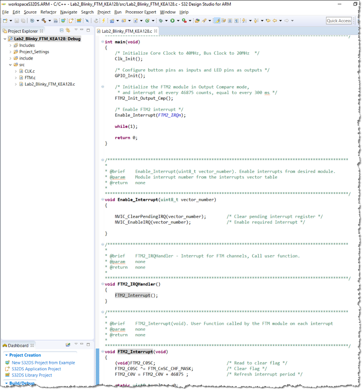The width and height of the screenshot is (362, 389).
Task: Click the New file toolbar icon
Action: 5,21
